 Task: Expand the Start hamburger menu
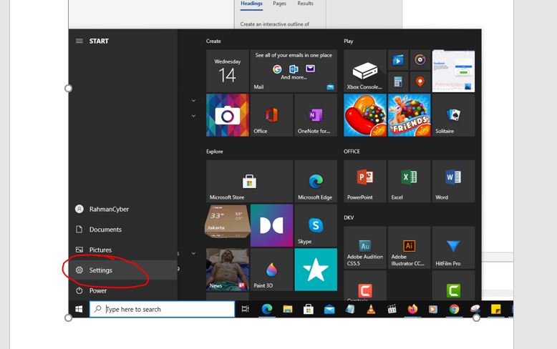click(x=79, y=41)
